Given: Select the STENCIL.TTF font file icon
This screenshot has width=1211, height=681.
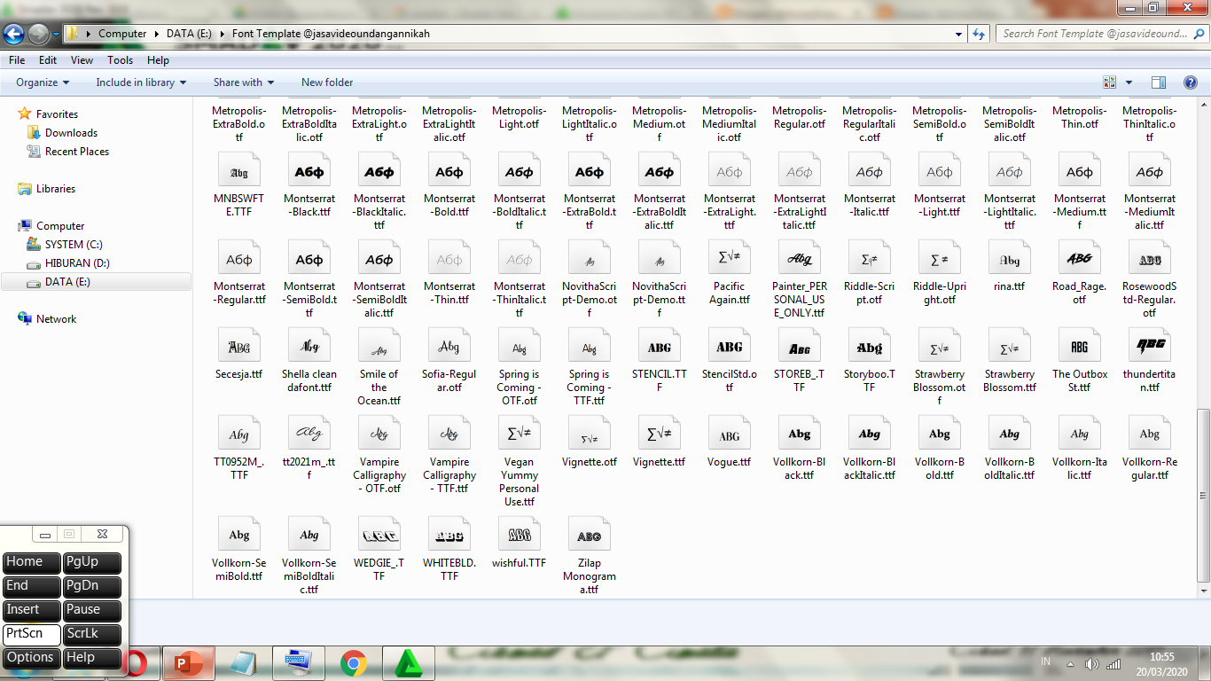Looking at the screenshot, I should click(x=660, y=346).
